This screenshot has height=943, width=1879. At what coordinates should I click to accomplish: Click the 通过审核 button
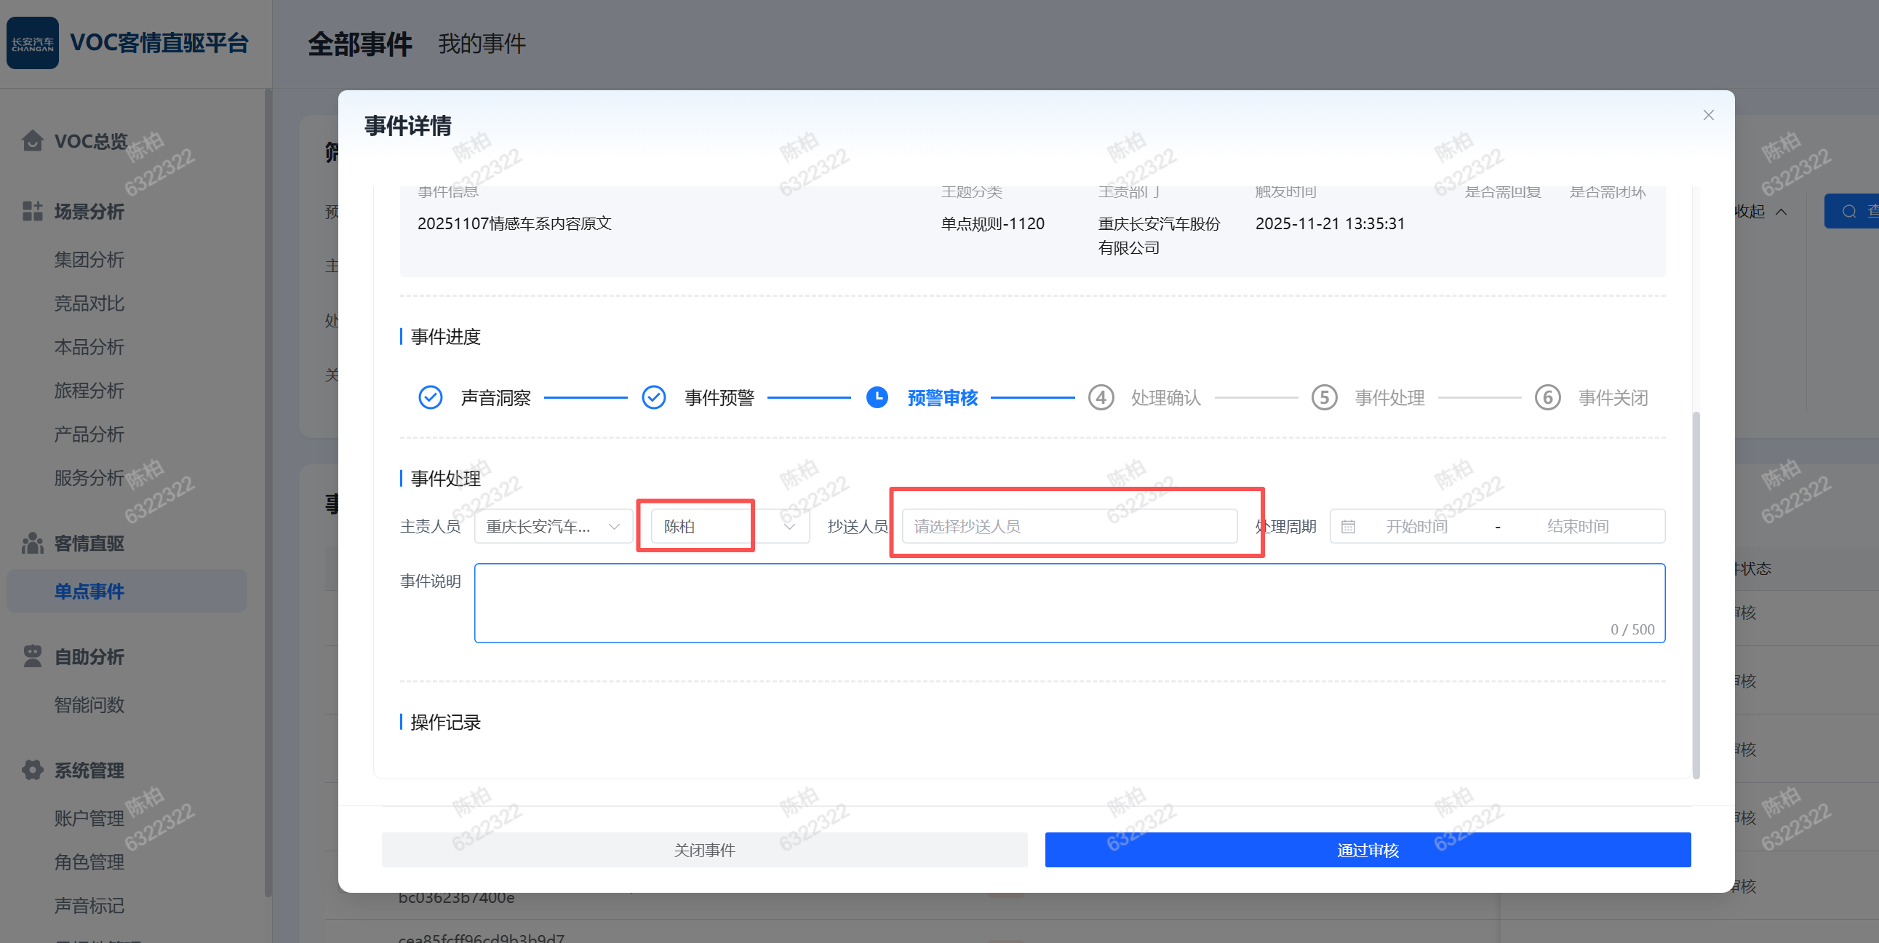coord(1367,850)
